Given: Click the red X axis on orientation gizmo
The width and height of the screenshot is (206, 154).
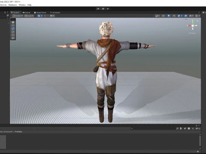Looking at the screenshot, I should (189, 26).
